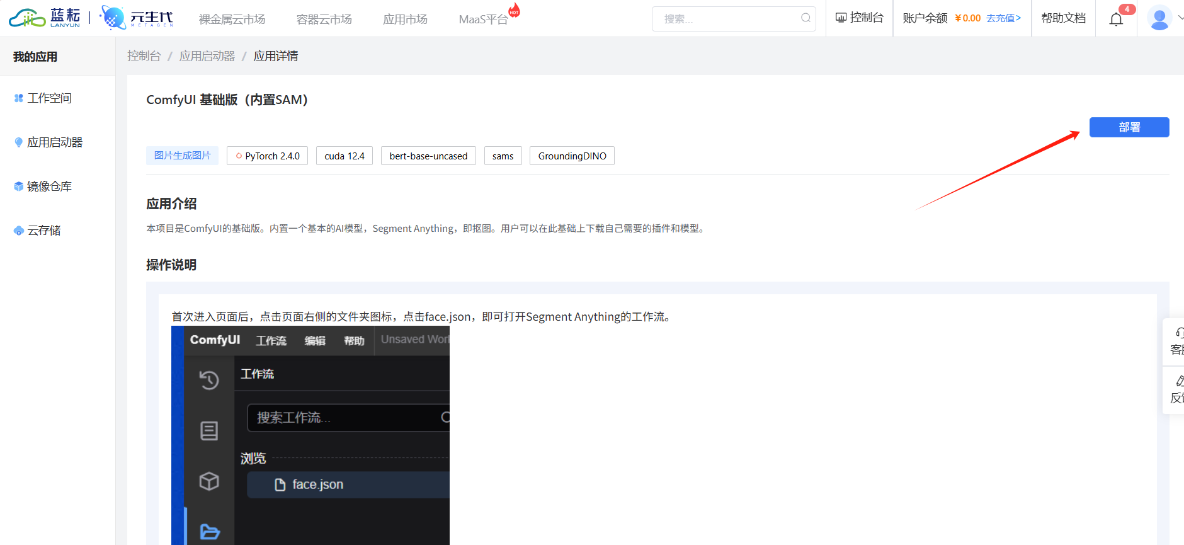Click the bert-base-uncased tag
Image resolution: width=1184 pixels, height=545 pixels.
tap(428, 156)
